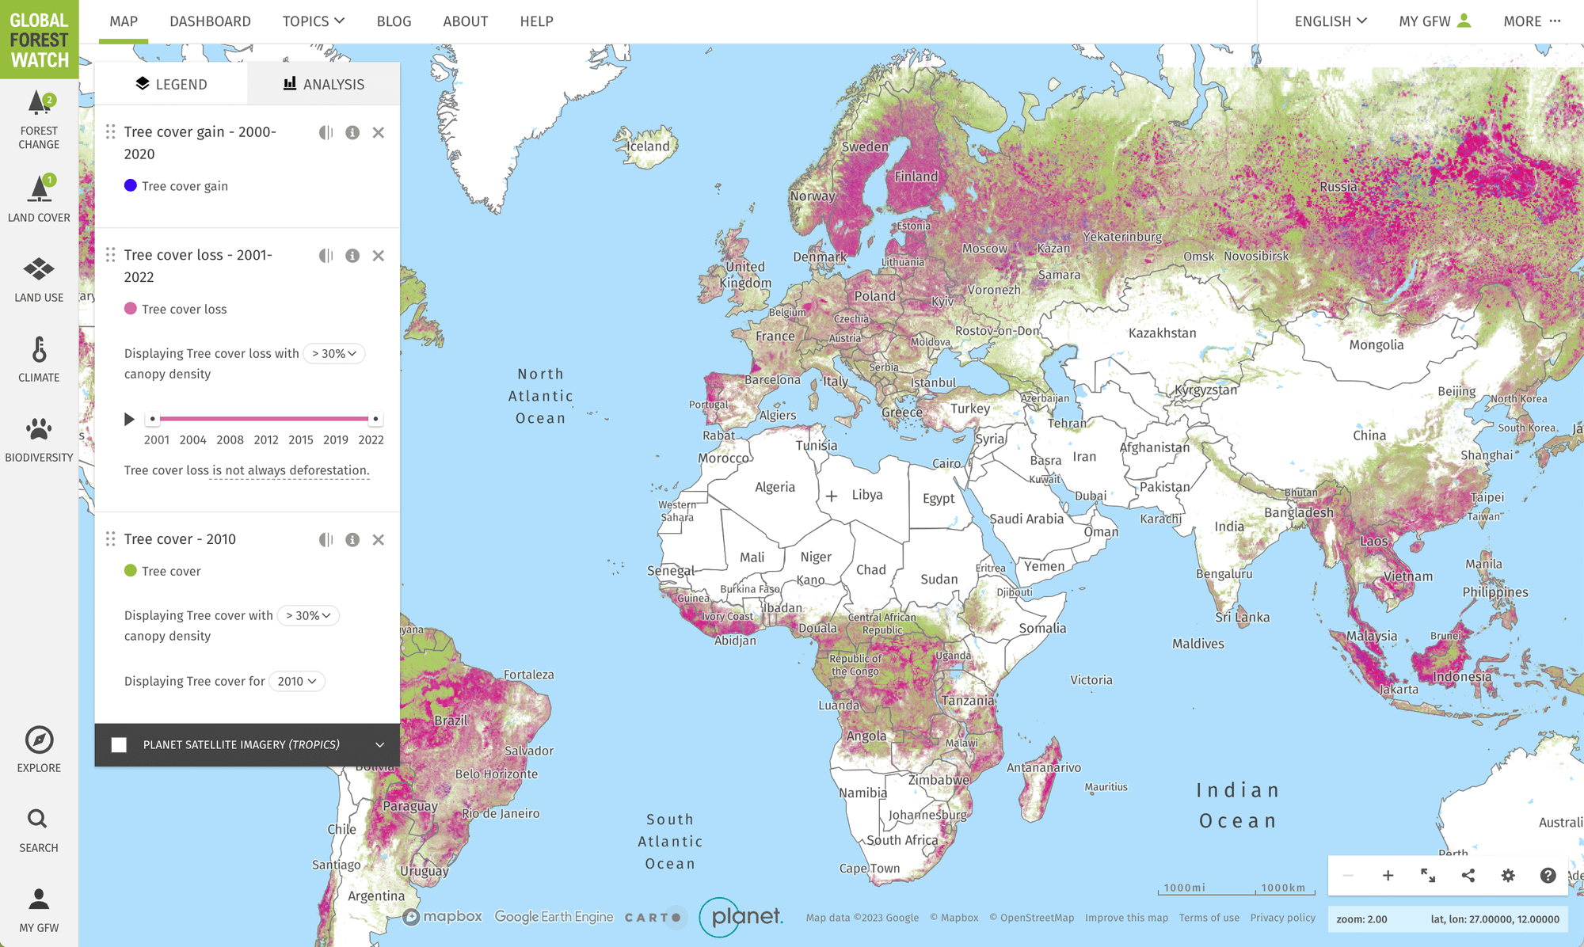Click the "is not always deforestation" link
Screen dimensions: 1584x947
[290, 470]
